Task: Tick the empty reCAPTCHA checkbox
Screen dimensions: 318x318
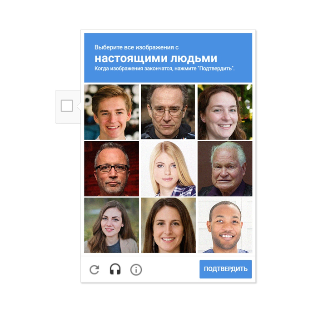Action: 67,106
